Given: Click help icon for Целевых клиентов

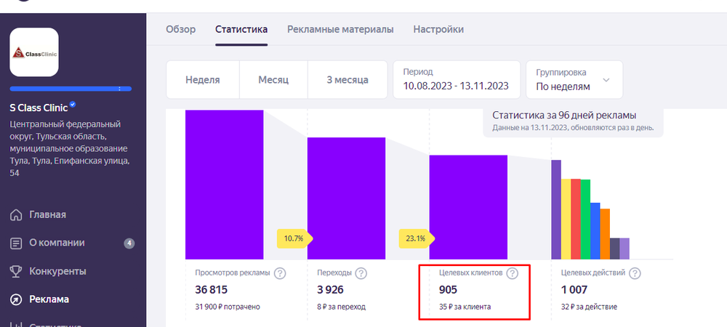Looking at the screenshot, I should tap(512, 274).
